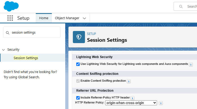The image size is (197, 109).
Task: Open info icon beside Referrer-Policy HTTP header
Action: click(132, 98)
